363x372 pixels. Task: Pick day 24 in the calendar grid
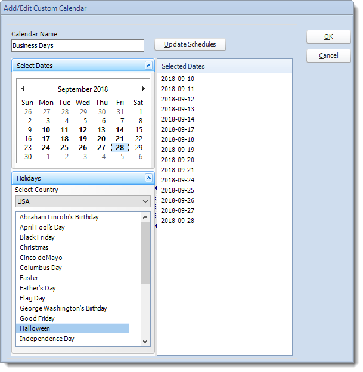pos(46,148)
